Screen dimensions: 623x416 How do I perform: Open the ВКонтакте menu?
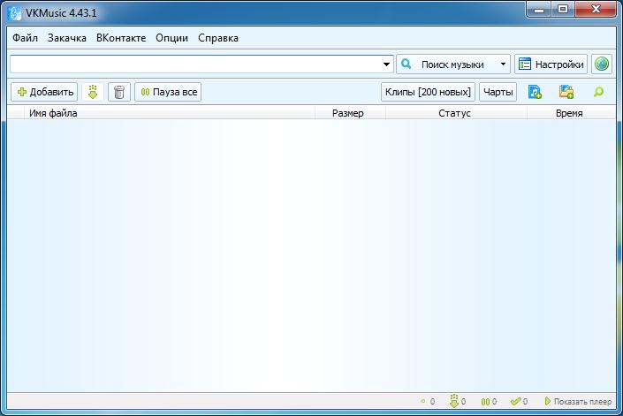coord(121,38)
